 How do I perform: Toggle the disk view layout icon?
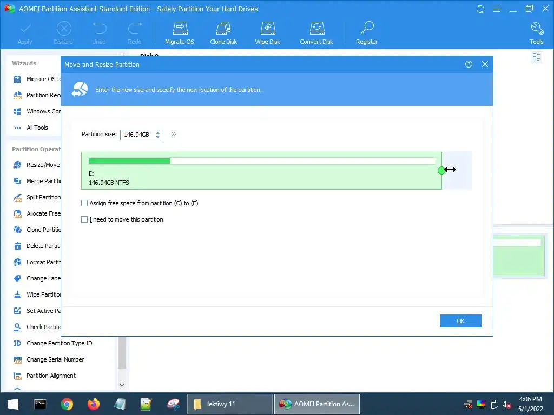(x=536, y=57)
